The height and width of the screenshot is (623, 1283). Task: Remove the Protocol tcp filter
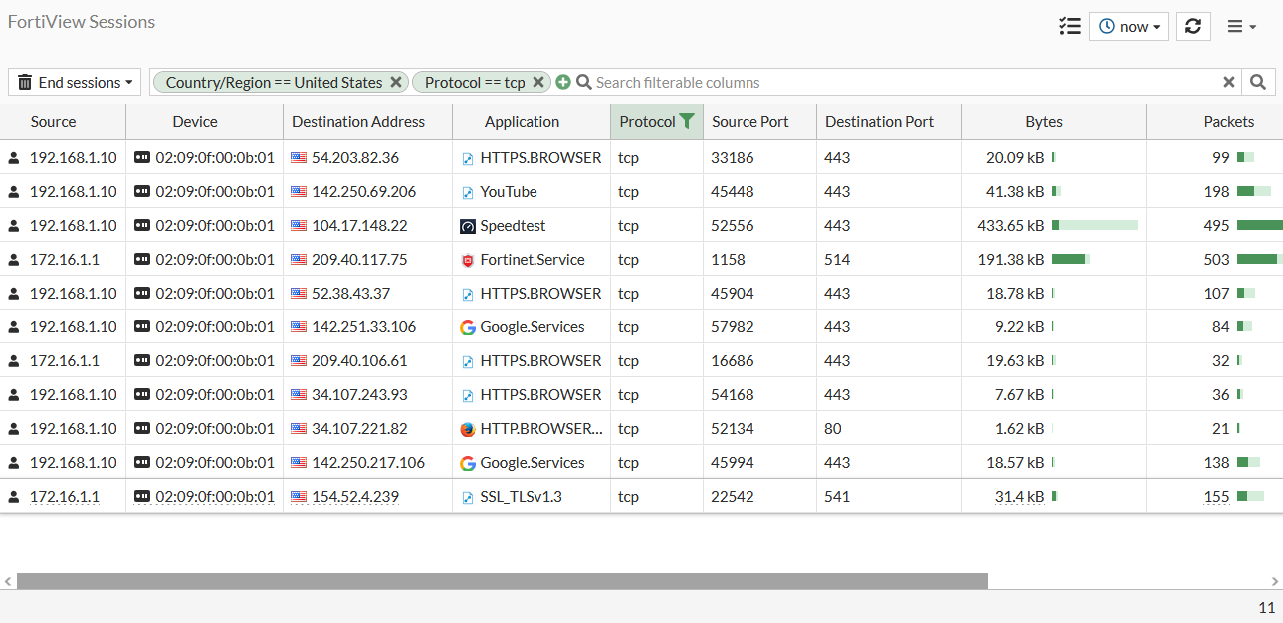(537, 82)
